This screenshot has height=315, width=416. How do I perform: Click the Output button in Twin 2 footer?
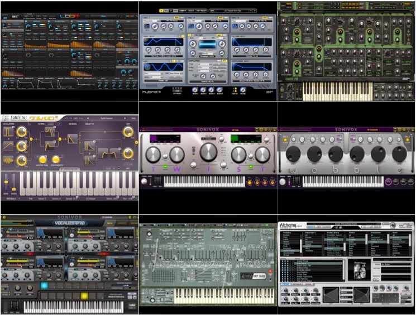[x=91, y=198]
